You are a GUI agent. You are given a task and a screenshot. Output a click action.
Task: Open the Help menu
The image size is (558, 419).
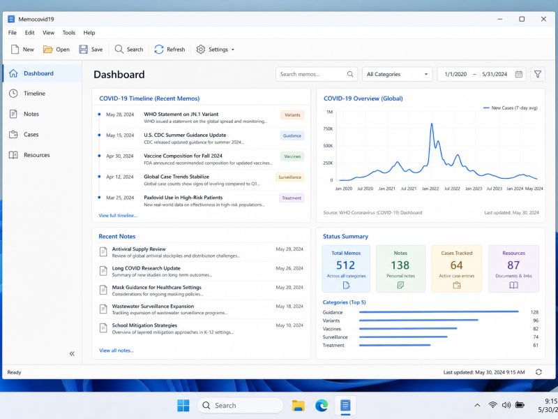pos(89,32)
